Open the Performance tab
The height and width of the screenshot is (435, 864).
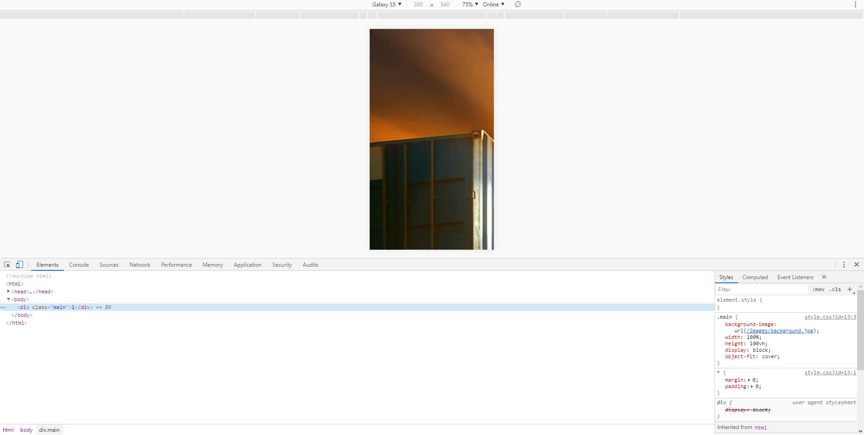coord(176,264)
